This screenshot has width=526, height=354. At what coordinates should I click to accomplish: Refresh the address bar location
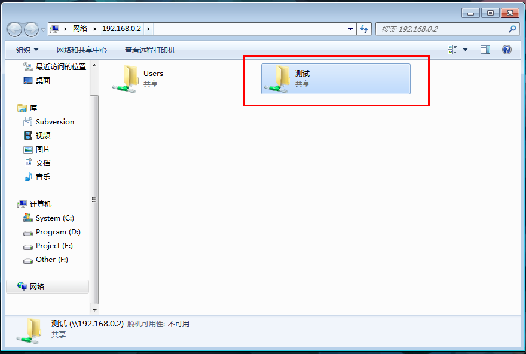(364, 29)
